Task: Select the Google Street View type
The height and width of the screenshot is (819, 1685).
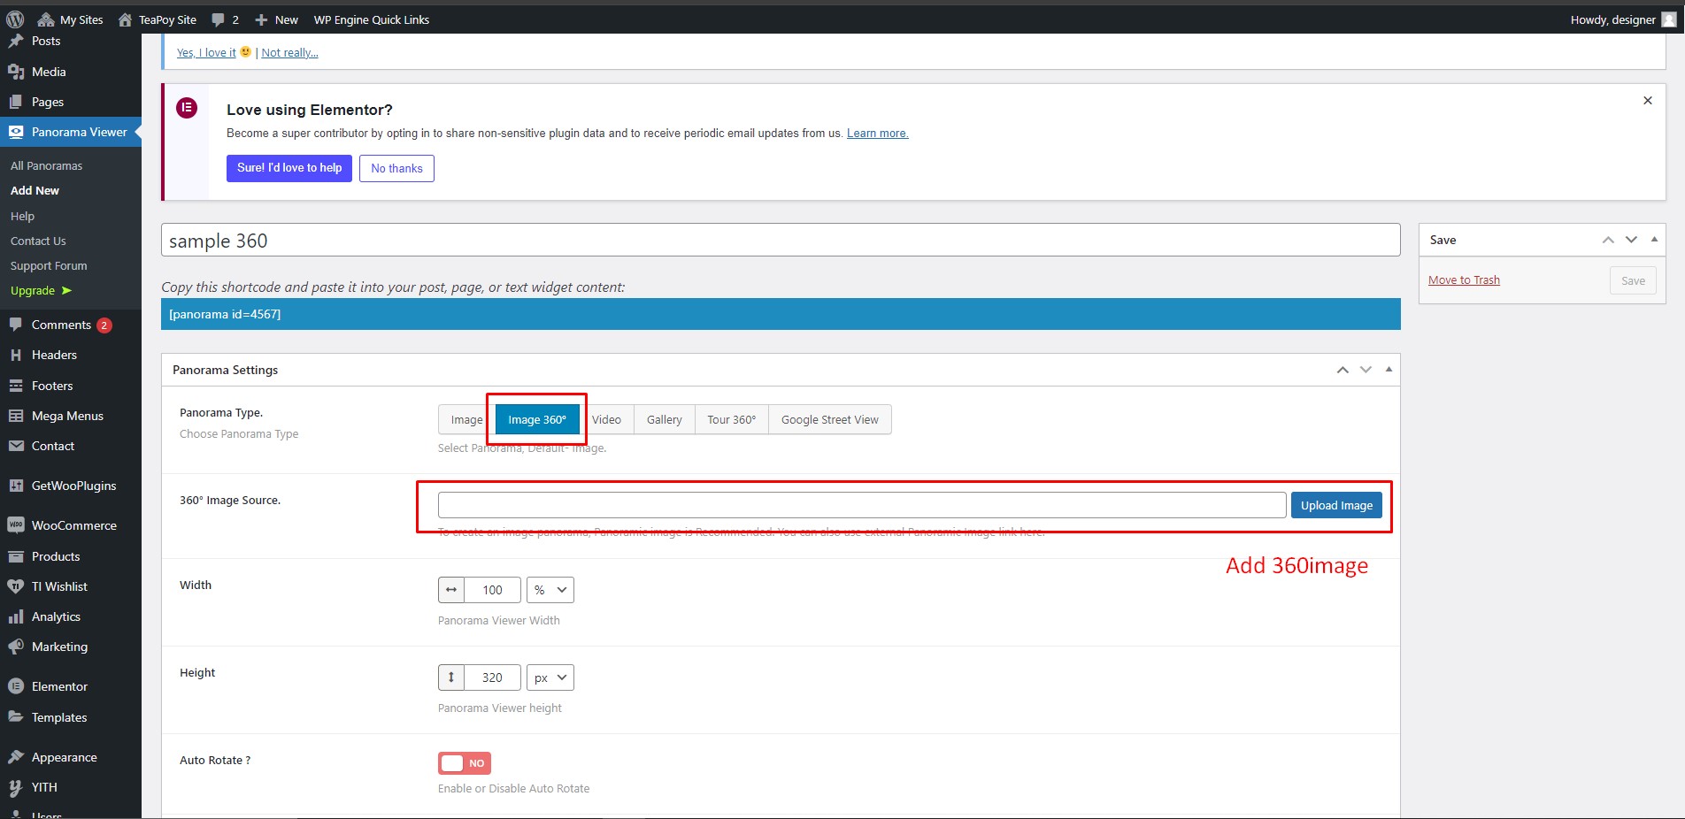Action: pyautogui.click(x=830, y=419)
